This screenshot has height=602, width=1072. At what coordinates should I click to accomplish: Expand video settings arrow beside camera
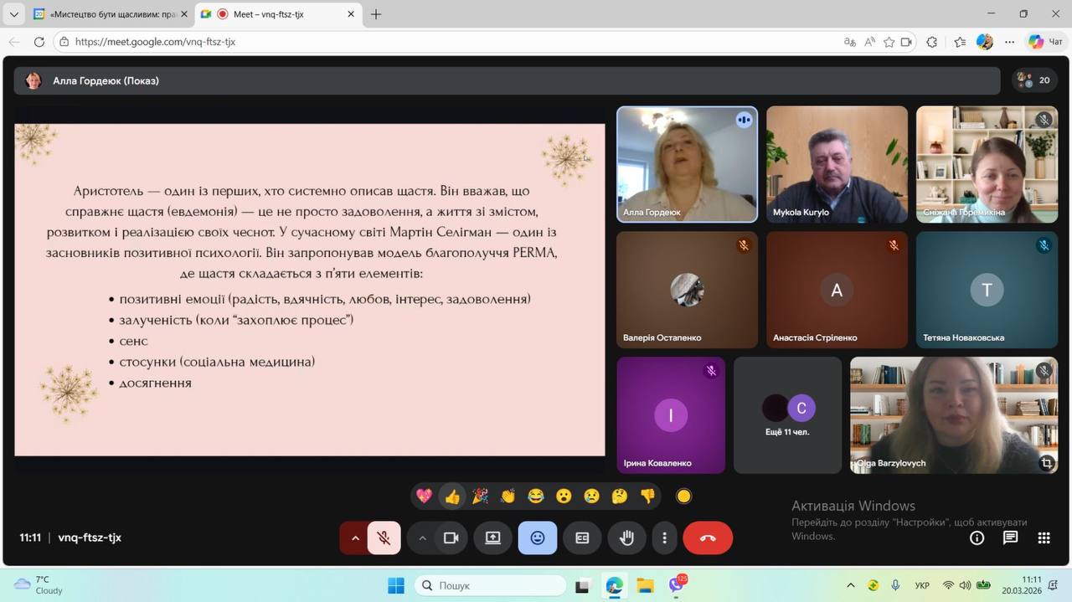pos(422,538)
